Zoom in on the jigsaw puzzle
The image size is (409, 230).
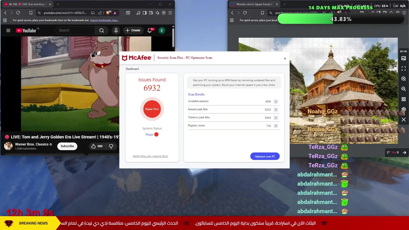pyautogui.click(x=404, y=79)
